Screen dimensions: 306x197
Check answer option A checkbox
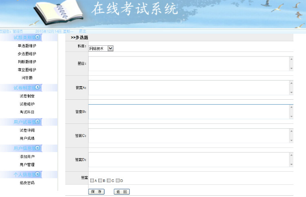point(92,180)
